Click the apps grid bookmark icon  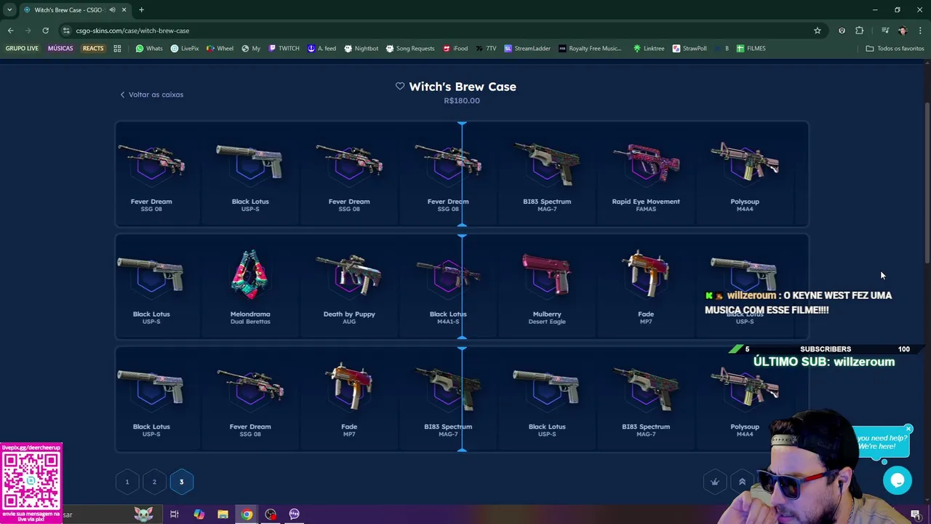117,48
